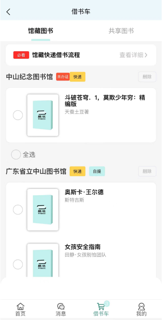Tap 快递 tag beside 广东省立中山图书馆
162x320 pixels.
point(78,171)
